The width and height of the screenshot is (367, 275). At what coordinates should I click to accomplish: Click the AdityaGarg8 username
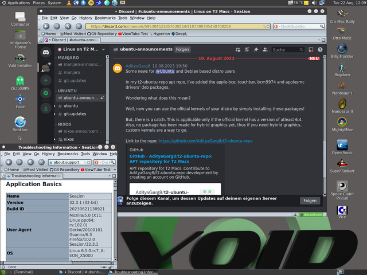coord(138,66)
